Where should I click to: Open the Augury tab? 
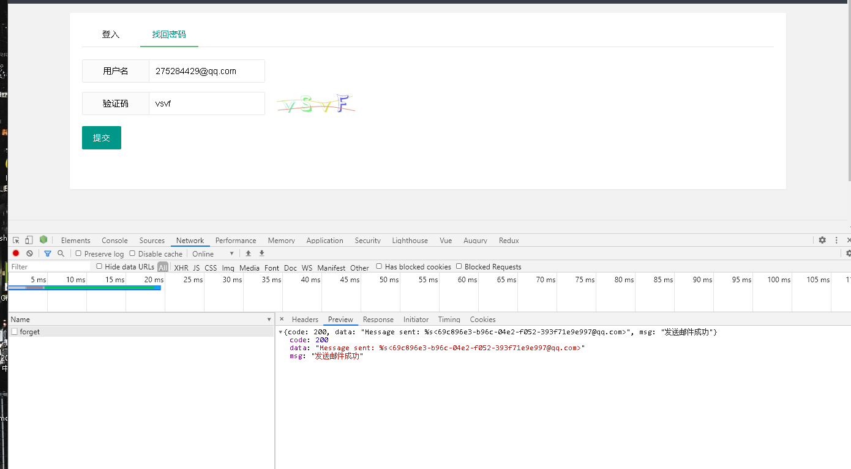(x=475, y=240)
